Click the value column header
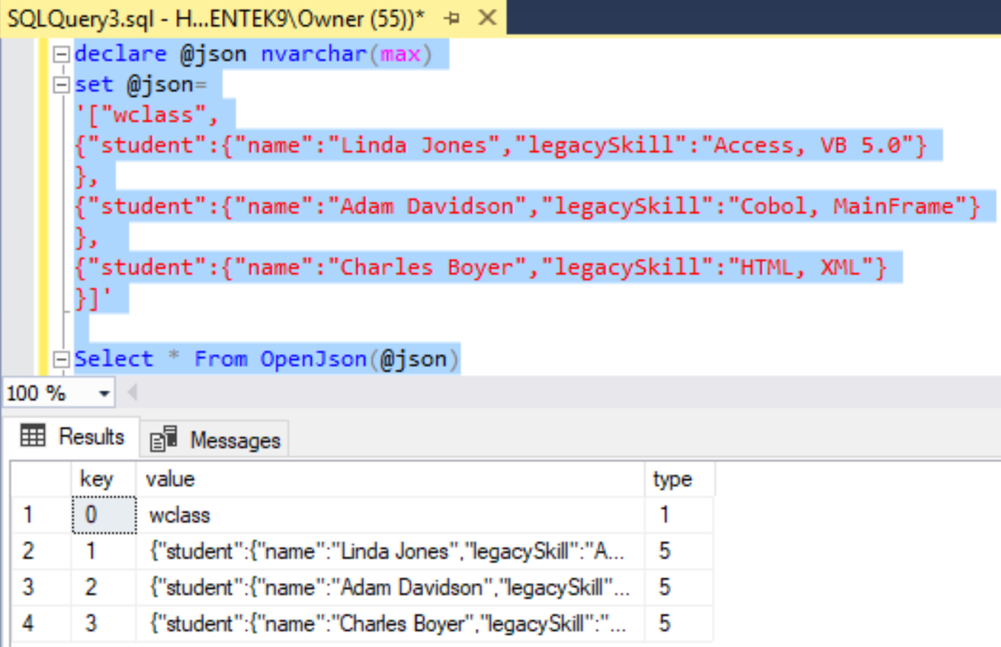This screenshot has width=1001, height=647. [169, 479]
